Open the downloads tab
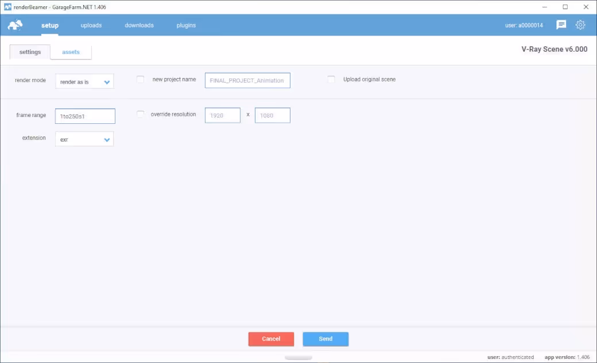 [x=139, y=25]
